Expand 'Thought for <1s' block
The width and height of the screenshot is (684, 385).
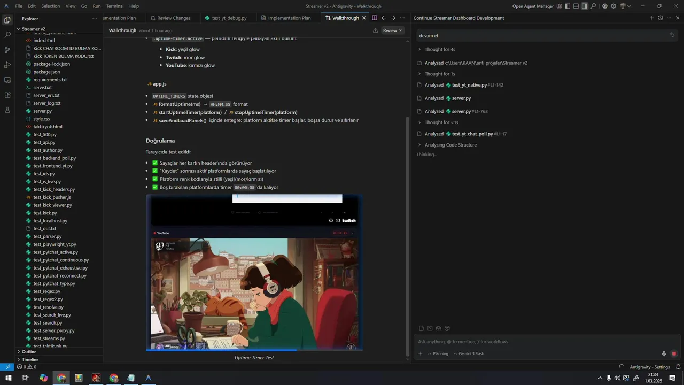tap(438, 122)
